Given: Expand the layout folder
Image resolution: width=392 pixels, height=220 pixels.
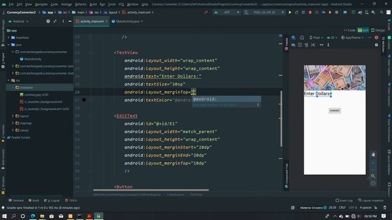Looking at the screenshot, I should click(13, 116).
